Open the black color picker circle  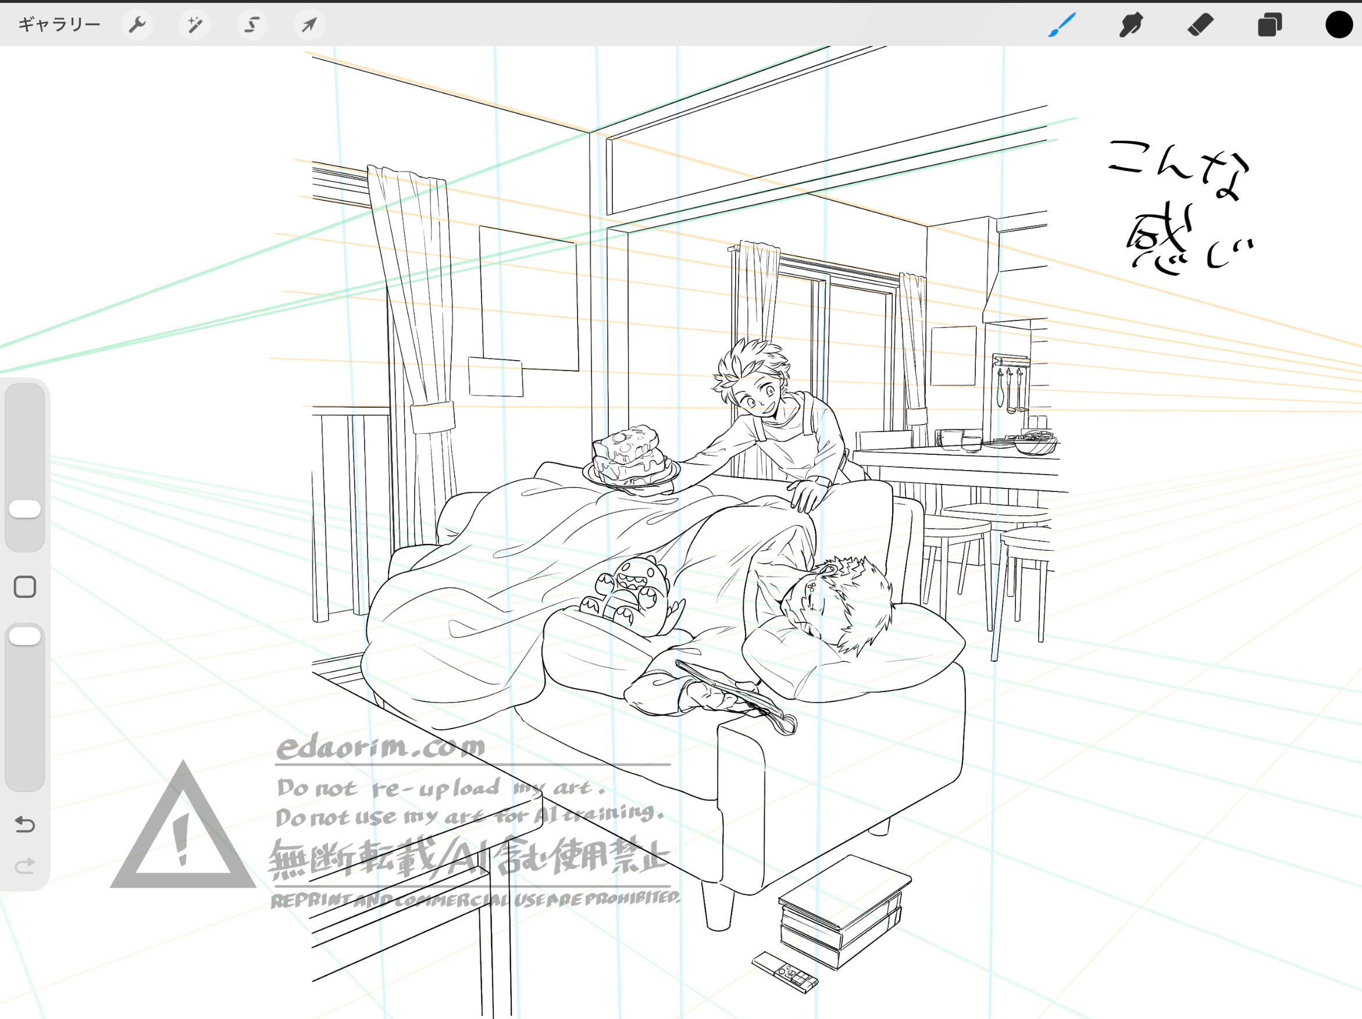coord(1339,24)
